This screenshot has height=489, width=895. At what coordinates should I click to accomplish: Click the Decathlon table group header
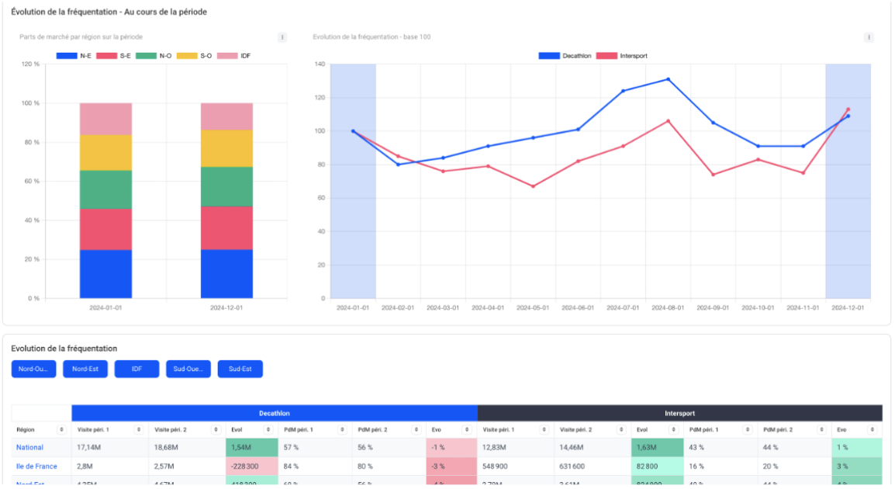point(275,413)
